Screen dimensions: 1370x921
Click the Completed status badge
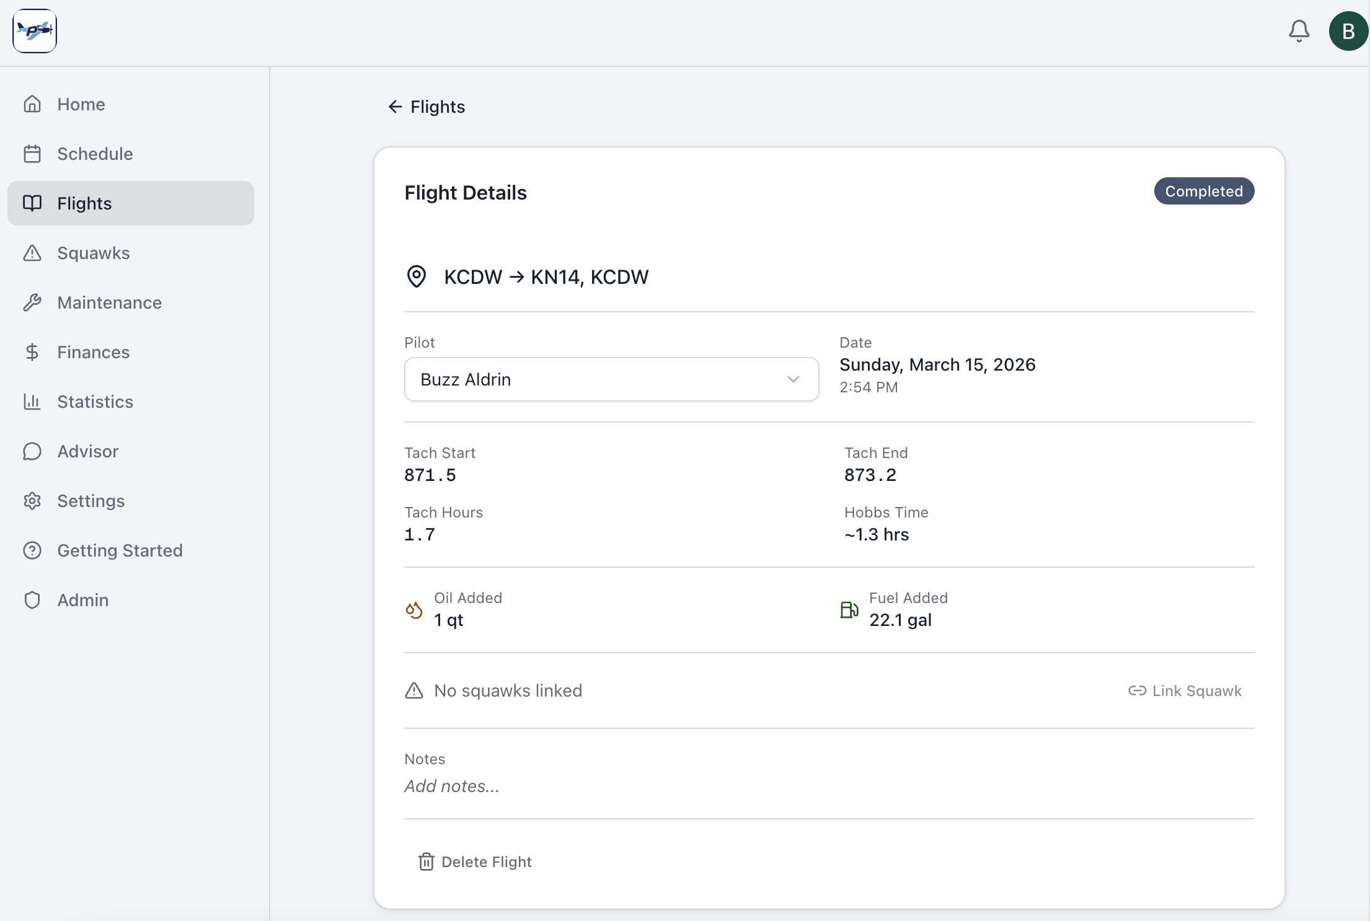(1204, 191)
